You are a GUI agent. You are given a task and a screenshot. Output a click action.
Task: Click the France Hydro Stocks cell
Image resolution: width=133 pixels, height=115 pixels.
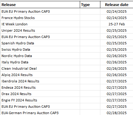click(x=40, y=18)
